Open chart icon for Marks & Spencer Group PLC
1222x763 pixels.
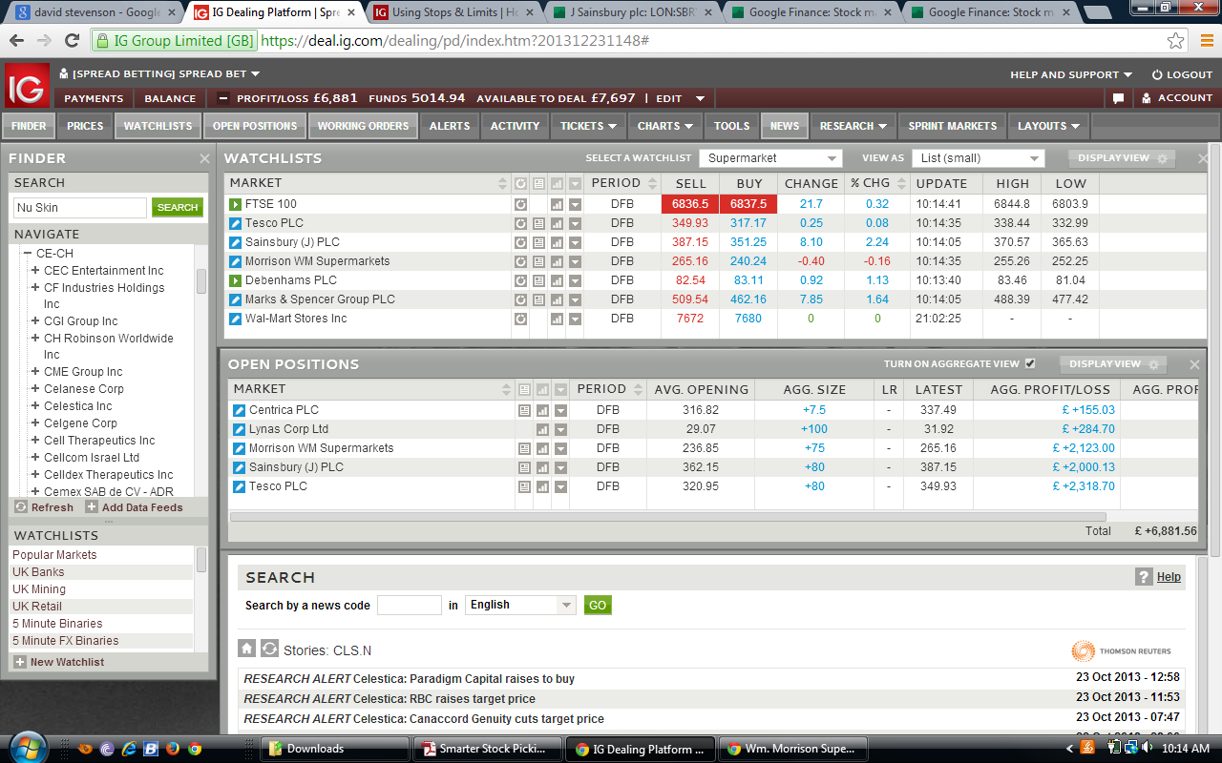tap(557, 299)
